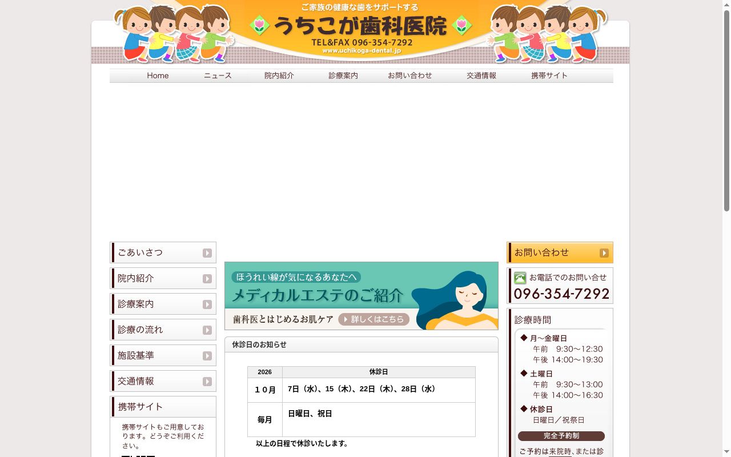Viewport: 731px width, 457px height.
Task: Click the うちこが歯科医院 header logo
Action: (x=360, y=26)
